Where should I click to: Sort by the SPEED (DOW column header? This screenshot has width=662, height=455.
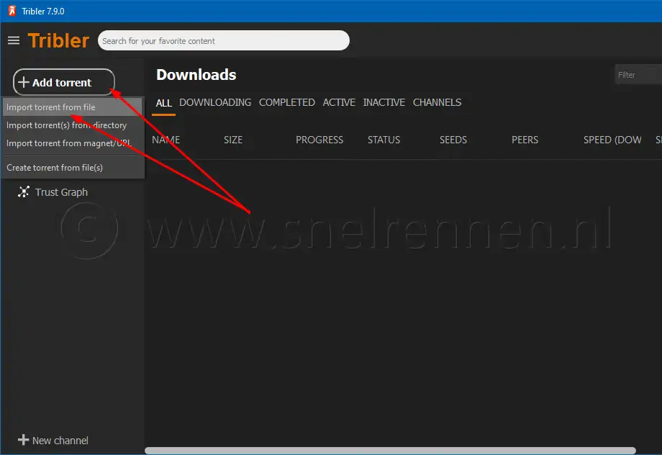click(x=612, y=140)
